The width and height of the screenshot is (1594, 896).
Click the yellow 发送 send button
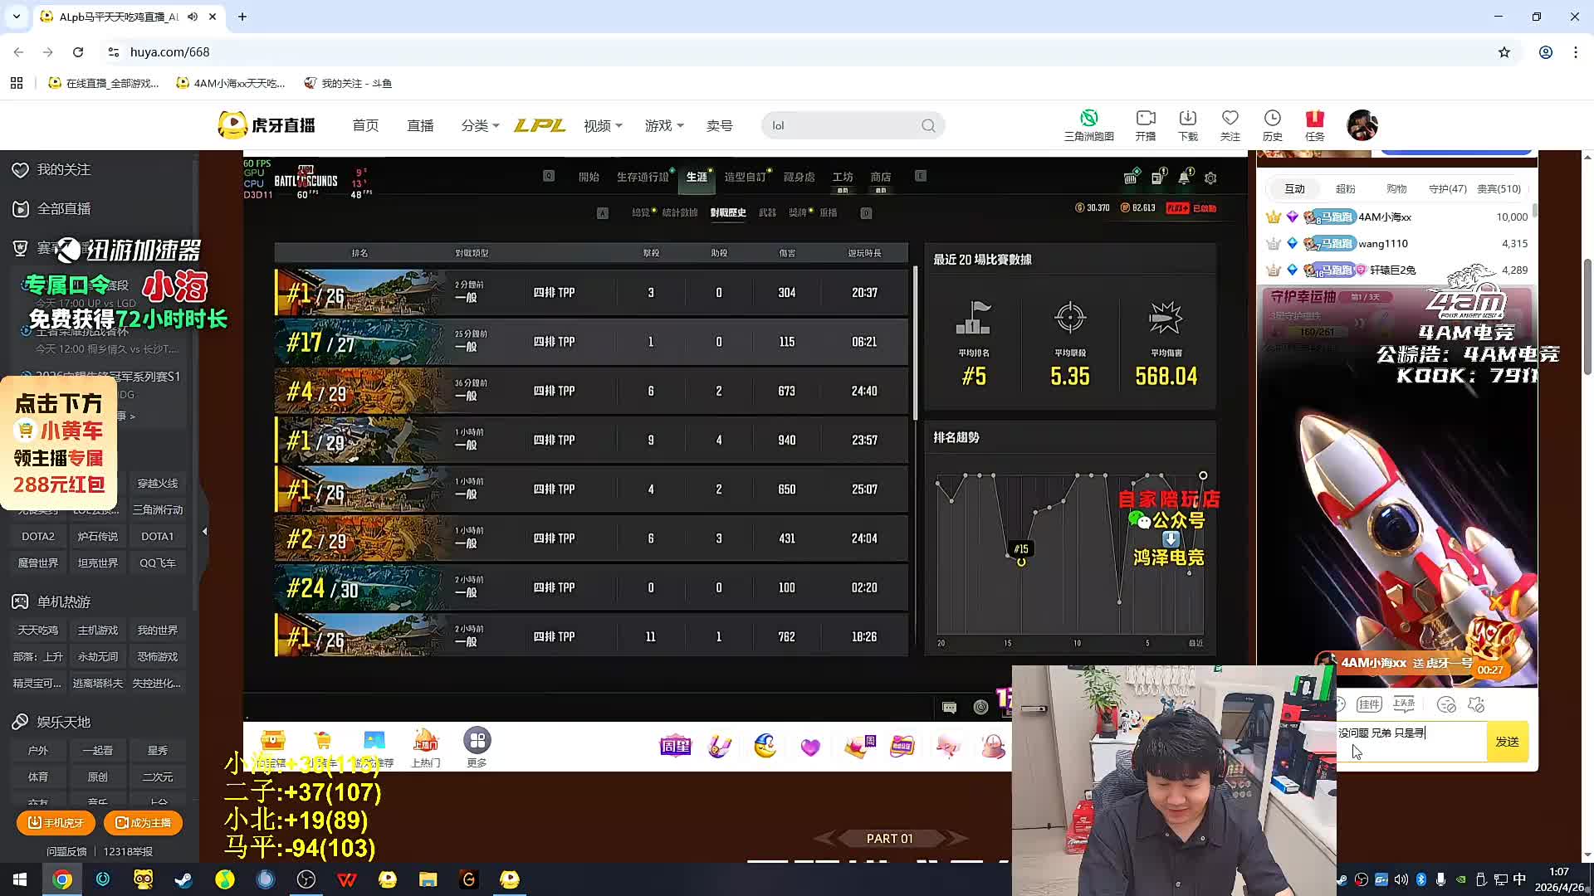tap(1507, 742)
